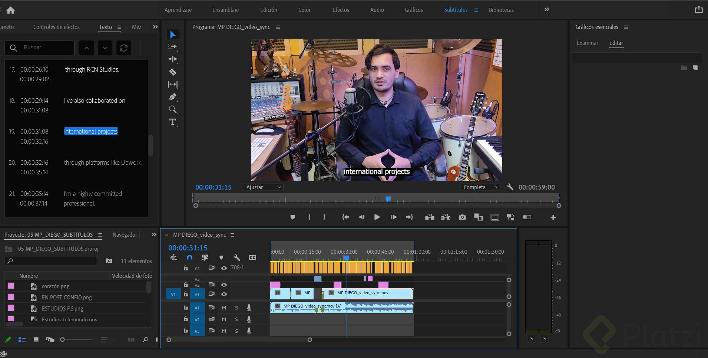Select the caption "through RCN Studios."

point(92,69)
